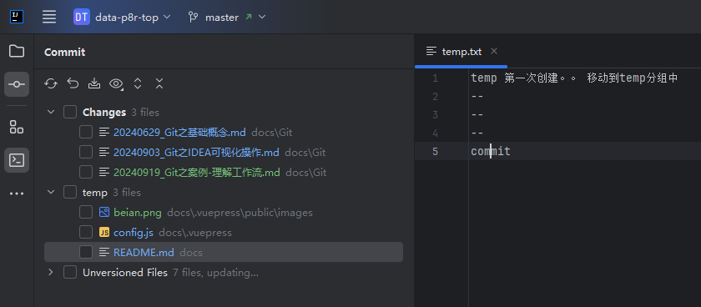Click the Changes group label
Screen dimensions: 701x307
pos(104,112)
